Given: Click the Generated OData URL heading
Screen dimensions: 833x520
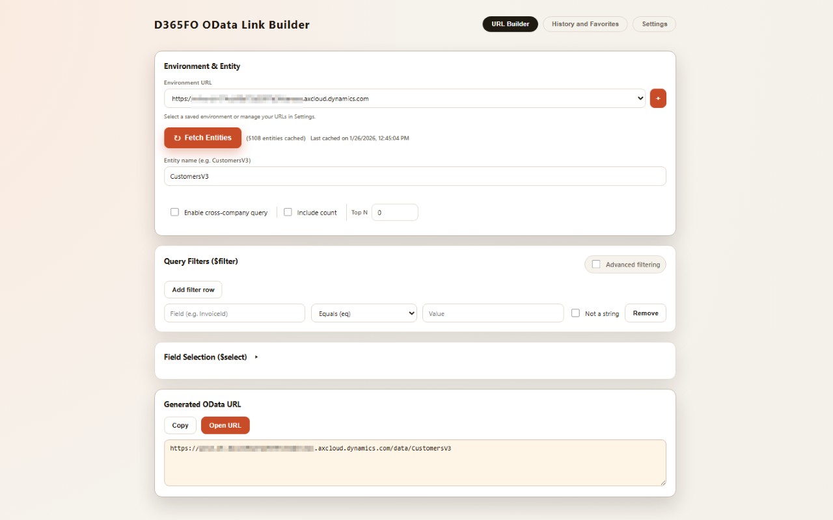Looking at the screenshot, I should [202, 404].
